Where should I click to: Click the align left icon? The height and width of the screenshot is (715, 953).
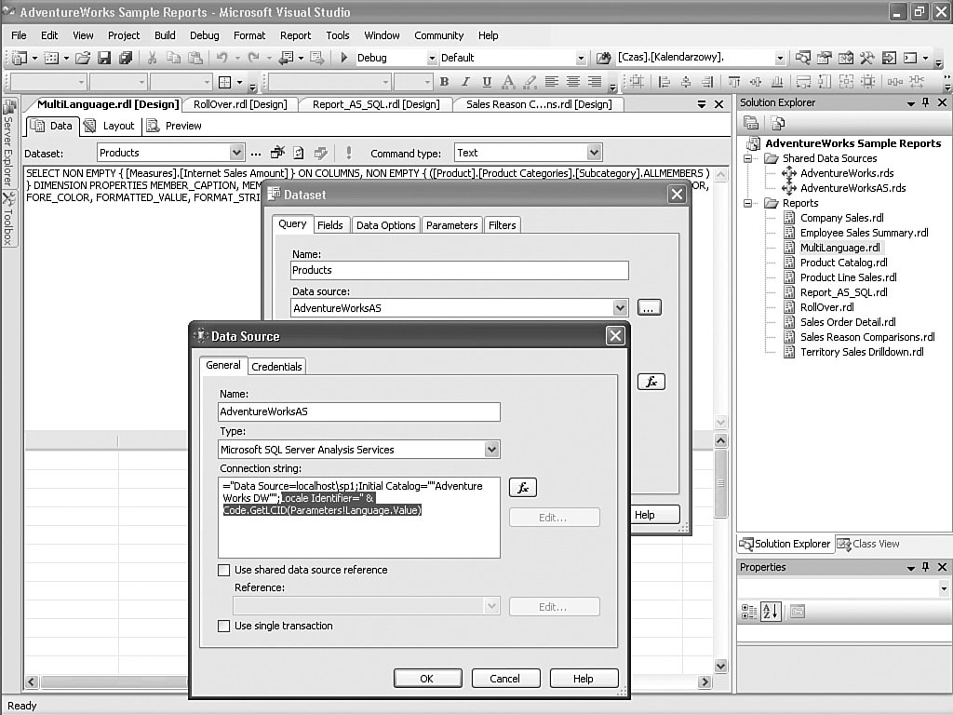(551, 82)
